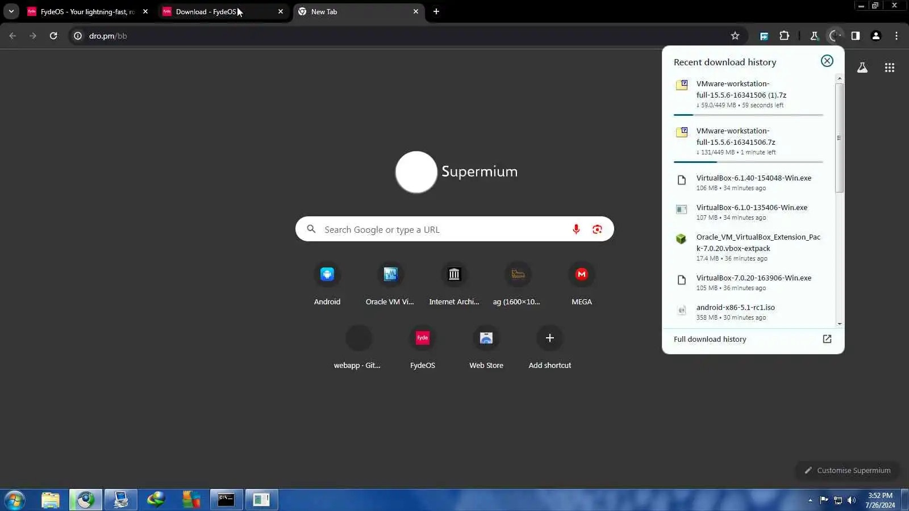The height and width of the screenshot is (511, 909).
Task: Open the tab search dropdown arrow
Action: pos(11,11)
